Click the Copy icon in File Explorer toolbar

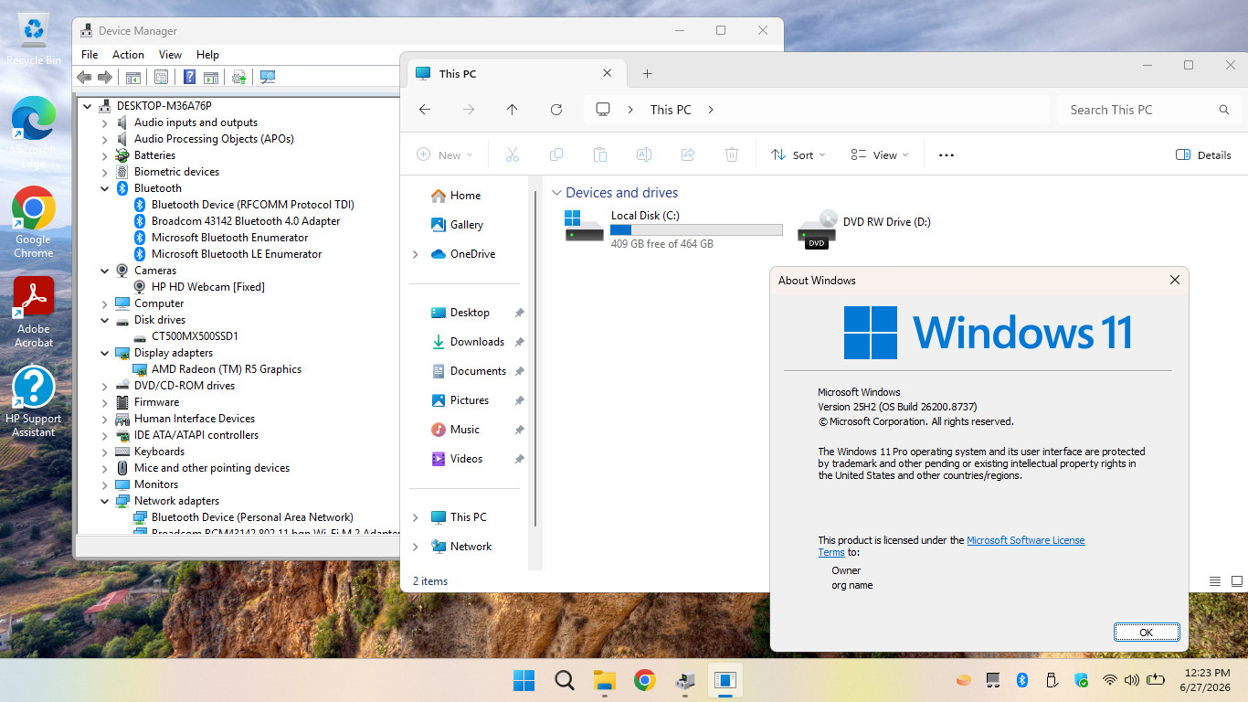coord(556,155)
